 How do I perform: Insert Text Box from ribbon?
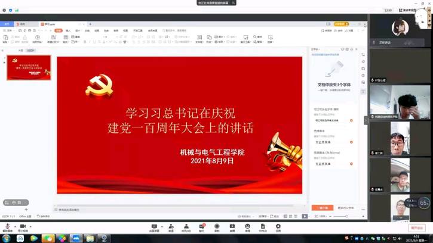[199, 39]
